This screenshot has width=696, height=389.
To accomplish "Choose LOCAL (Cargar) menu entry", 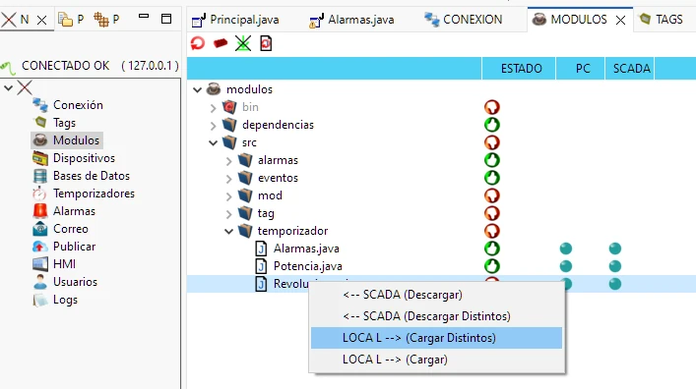I will 437,360.
